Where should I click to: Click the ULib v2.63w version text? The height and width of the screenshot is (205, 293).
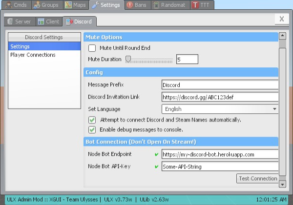point(154,200)
